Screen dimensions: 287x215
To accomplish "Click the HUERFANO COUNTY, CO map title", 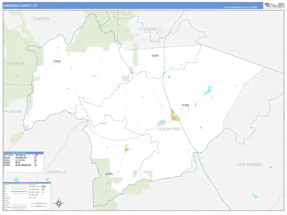I will [x=20, y=6].
